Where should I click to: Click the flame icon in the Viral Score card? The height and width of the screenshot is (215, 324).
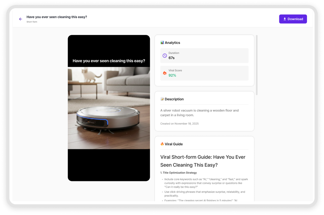(165, 73)
